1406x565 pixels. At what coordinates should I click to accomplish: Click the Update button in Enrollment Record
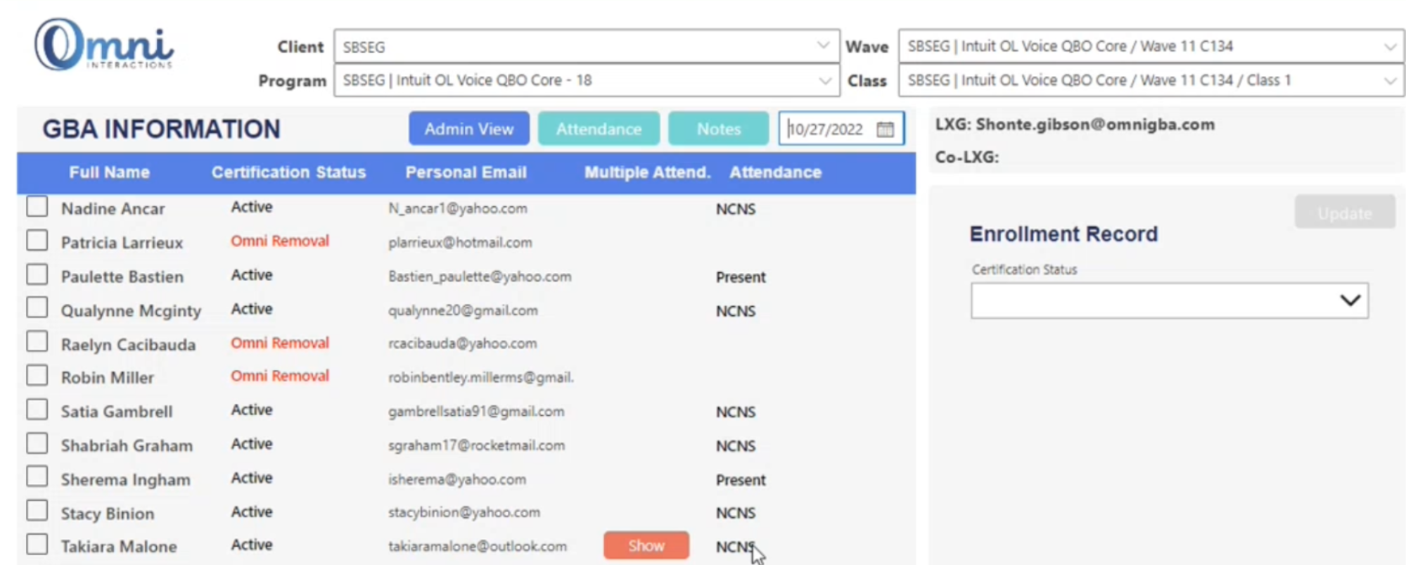coord(1345,212)
